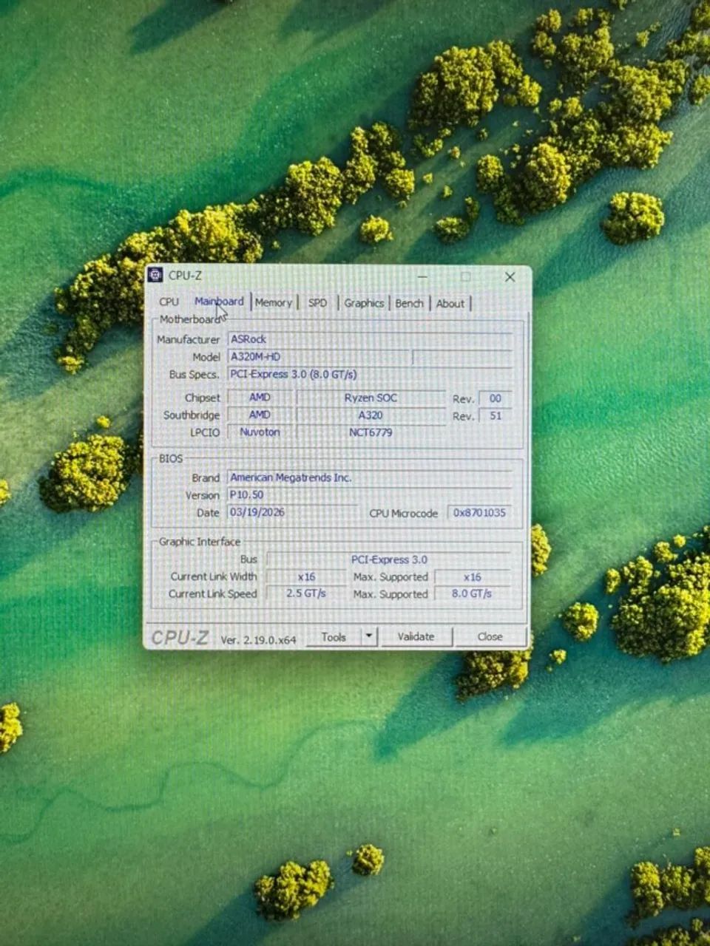Click the Ryzen SOC chipset value
Screen dimensions: 710x946
coord(371,398)
